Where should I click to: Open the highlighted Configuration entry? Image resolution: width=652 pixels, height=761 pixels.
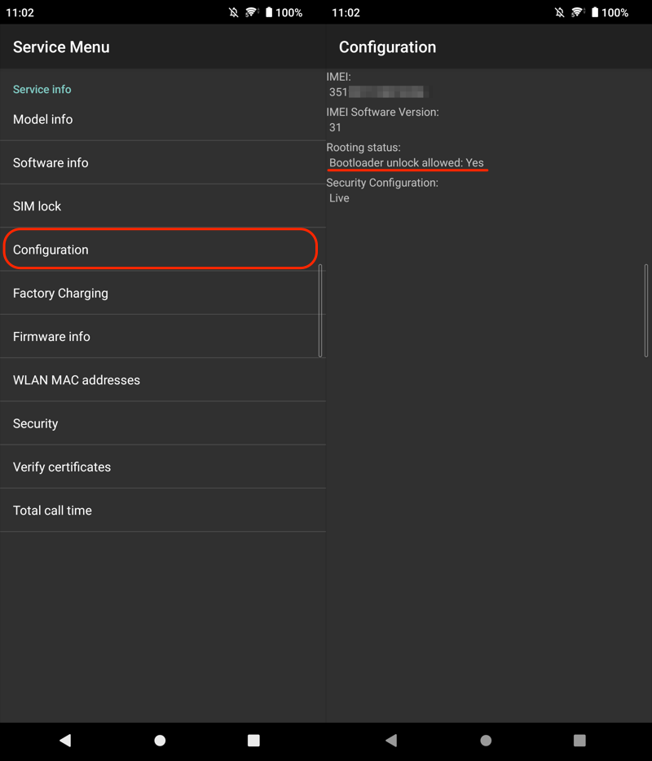160,250
